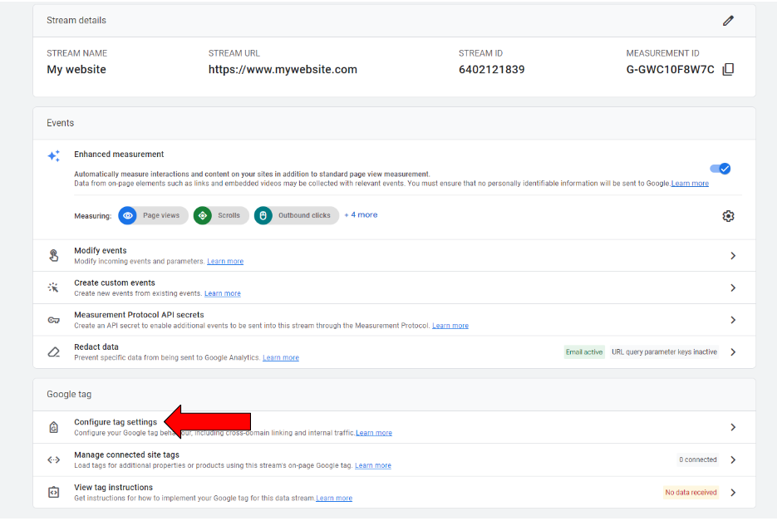Click the View tag instructions code icon

pyautogui.click(x=54, y=492)
